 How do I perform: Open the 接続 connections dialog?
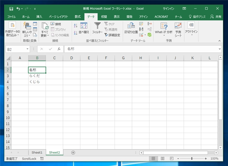[x=56, y=24]
